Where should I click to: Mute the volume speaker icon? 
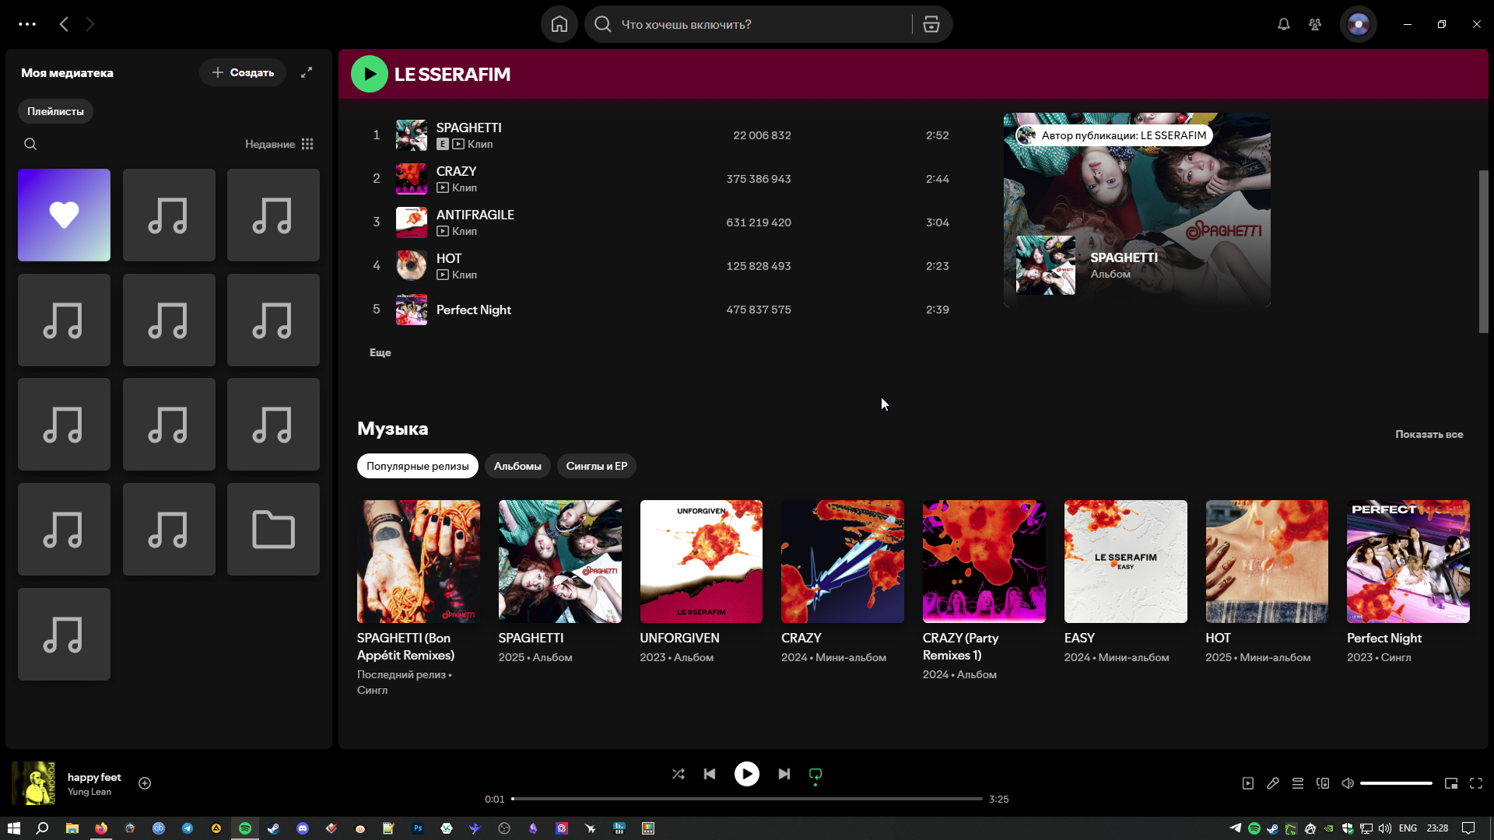1347,783
